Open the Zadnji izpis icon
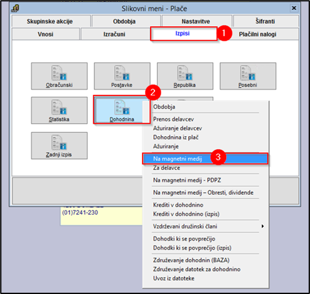This screenshot has height=294, width=310. pos(59,145)
